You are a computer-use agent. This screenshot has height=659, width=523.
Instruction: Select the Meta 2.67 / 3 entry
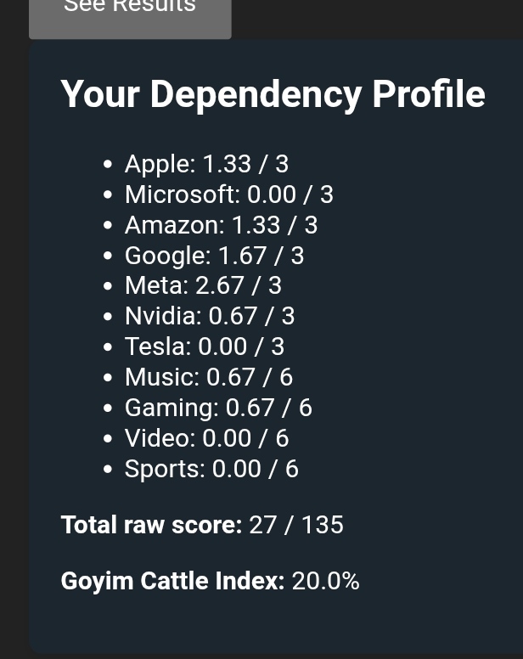[203, 286]
